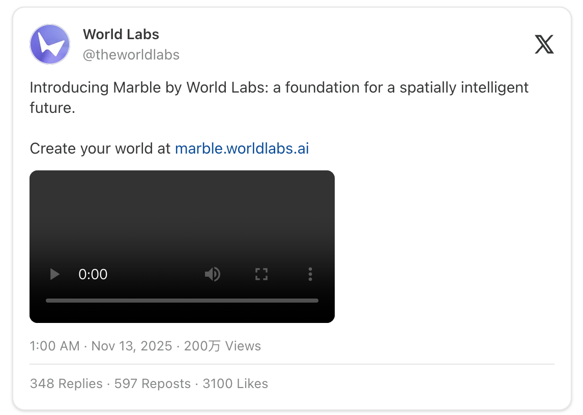Click the World Labs profile avatar

click(50, 44)
